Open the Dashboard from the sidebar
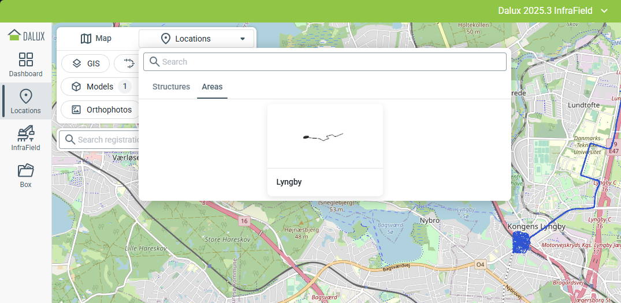Viewport: 621px width, 303px height. pos(25,65)
